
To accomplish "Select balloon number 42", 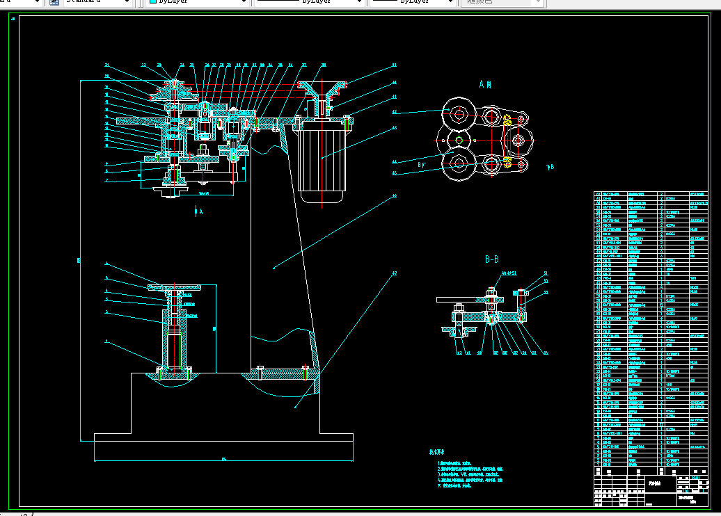I will (394, 112).
